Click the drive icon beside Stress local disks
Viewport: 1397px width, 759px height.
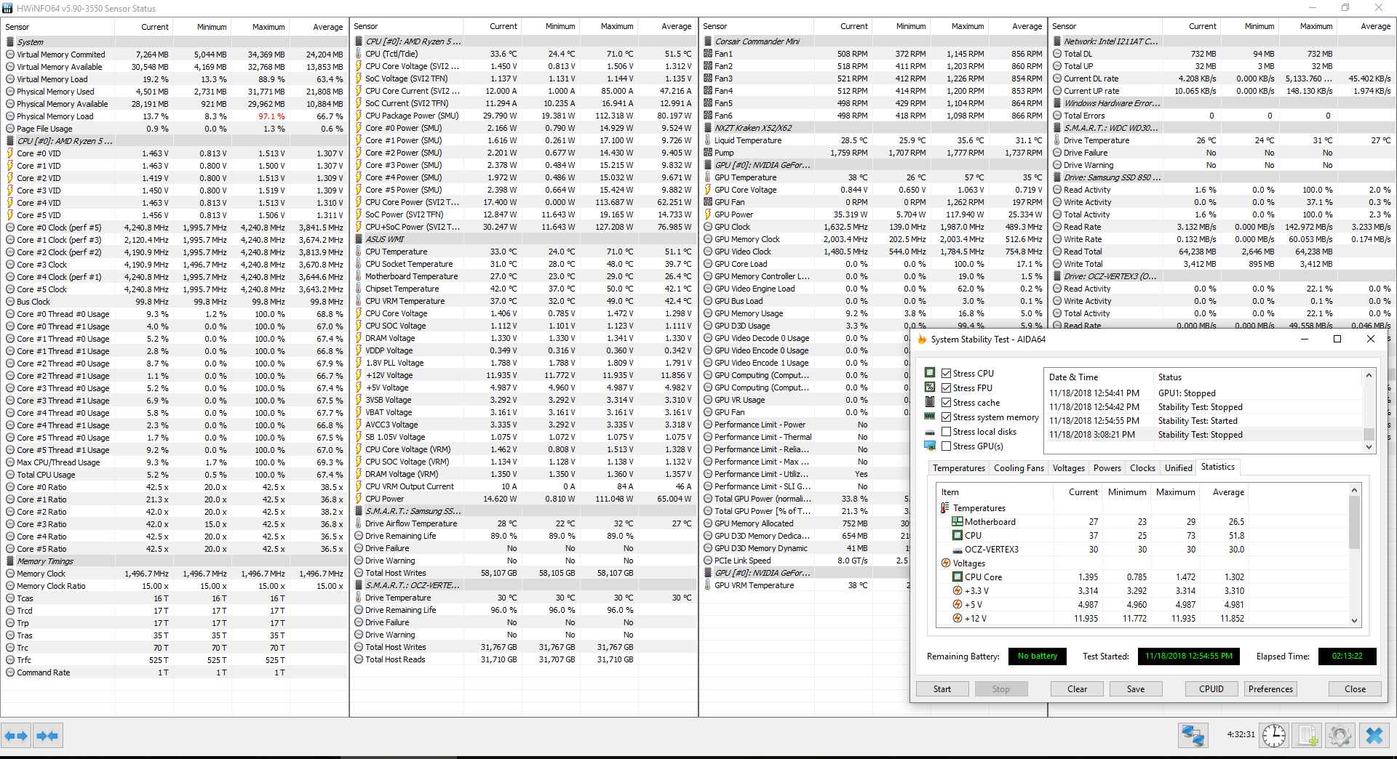tap(930, 431)
